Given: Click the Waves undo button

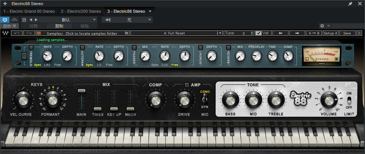Looking at the screenshot, I should click(x=17, y=33).
